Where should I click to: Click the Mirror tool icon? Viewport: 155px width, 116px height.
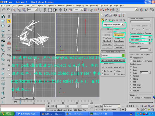tap(141, 10)
